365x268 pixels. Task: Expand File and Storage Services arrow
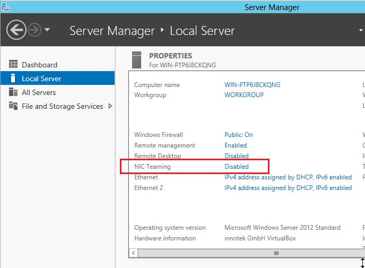point(110,106)
